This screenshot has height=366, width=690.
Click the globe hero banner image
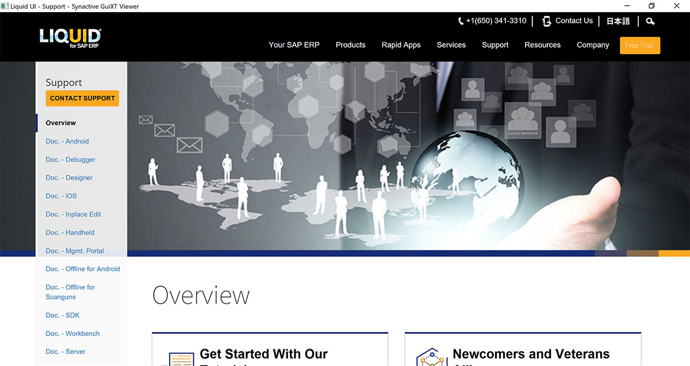(x=408, y=156)
